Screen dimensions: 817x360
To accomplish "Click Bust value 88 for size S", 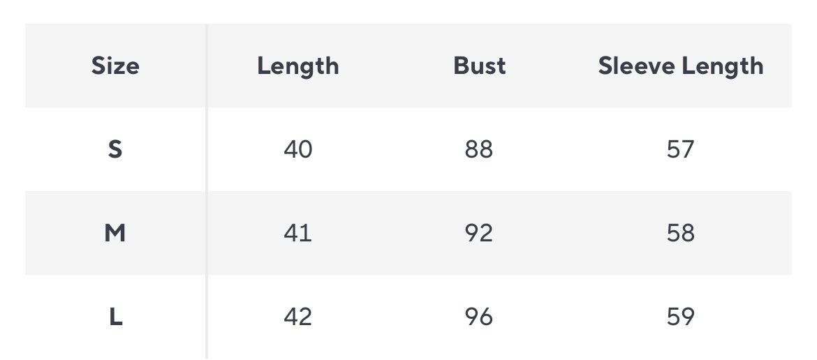I will click(479, 149).
